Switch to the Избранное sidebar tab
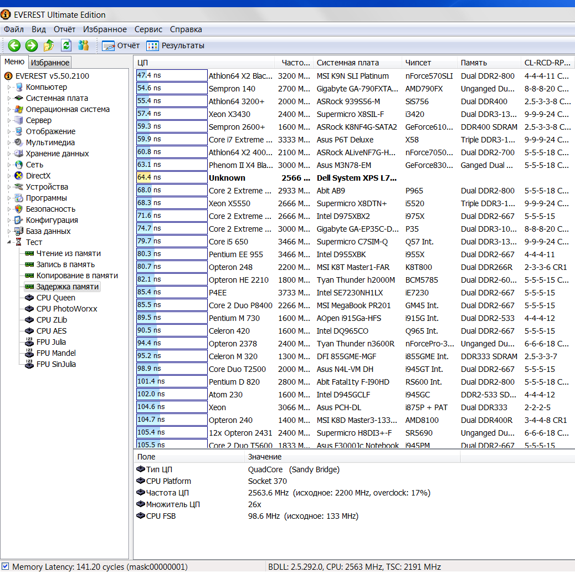575x572 pixels. click(x=50, y=63)
